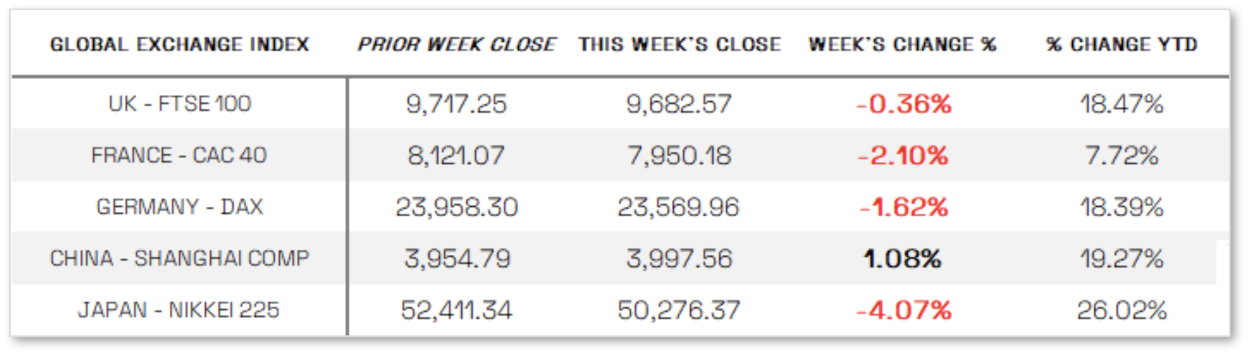Click FTSE 100 weekly change -0.36%
Image resolution: width=1248 pixels, height=356 pixels.
[904, 104]
